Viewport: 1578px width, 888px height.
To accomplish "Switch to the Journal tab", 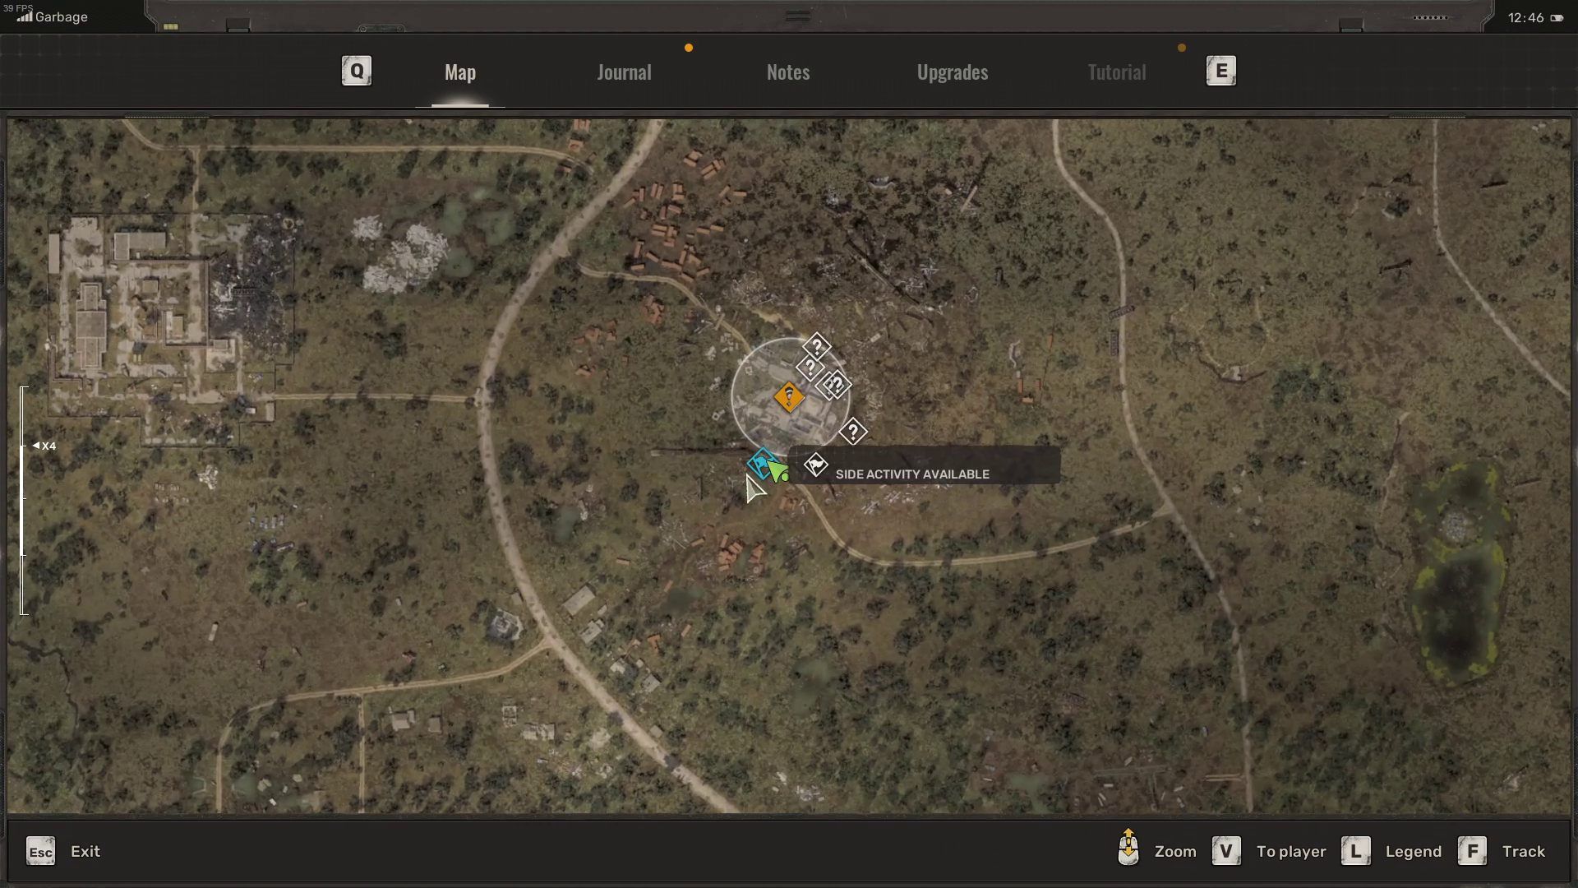I will [624, 72].
